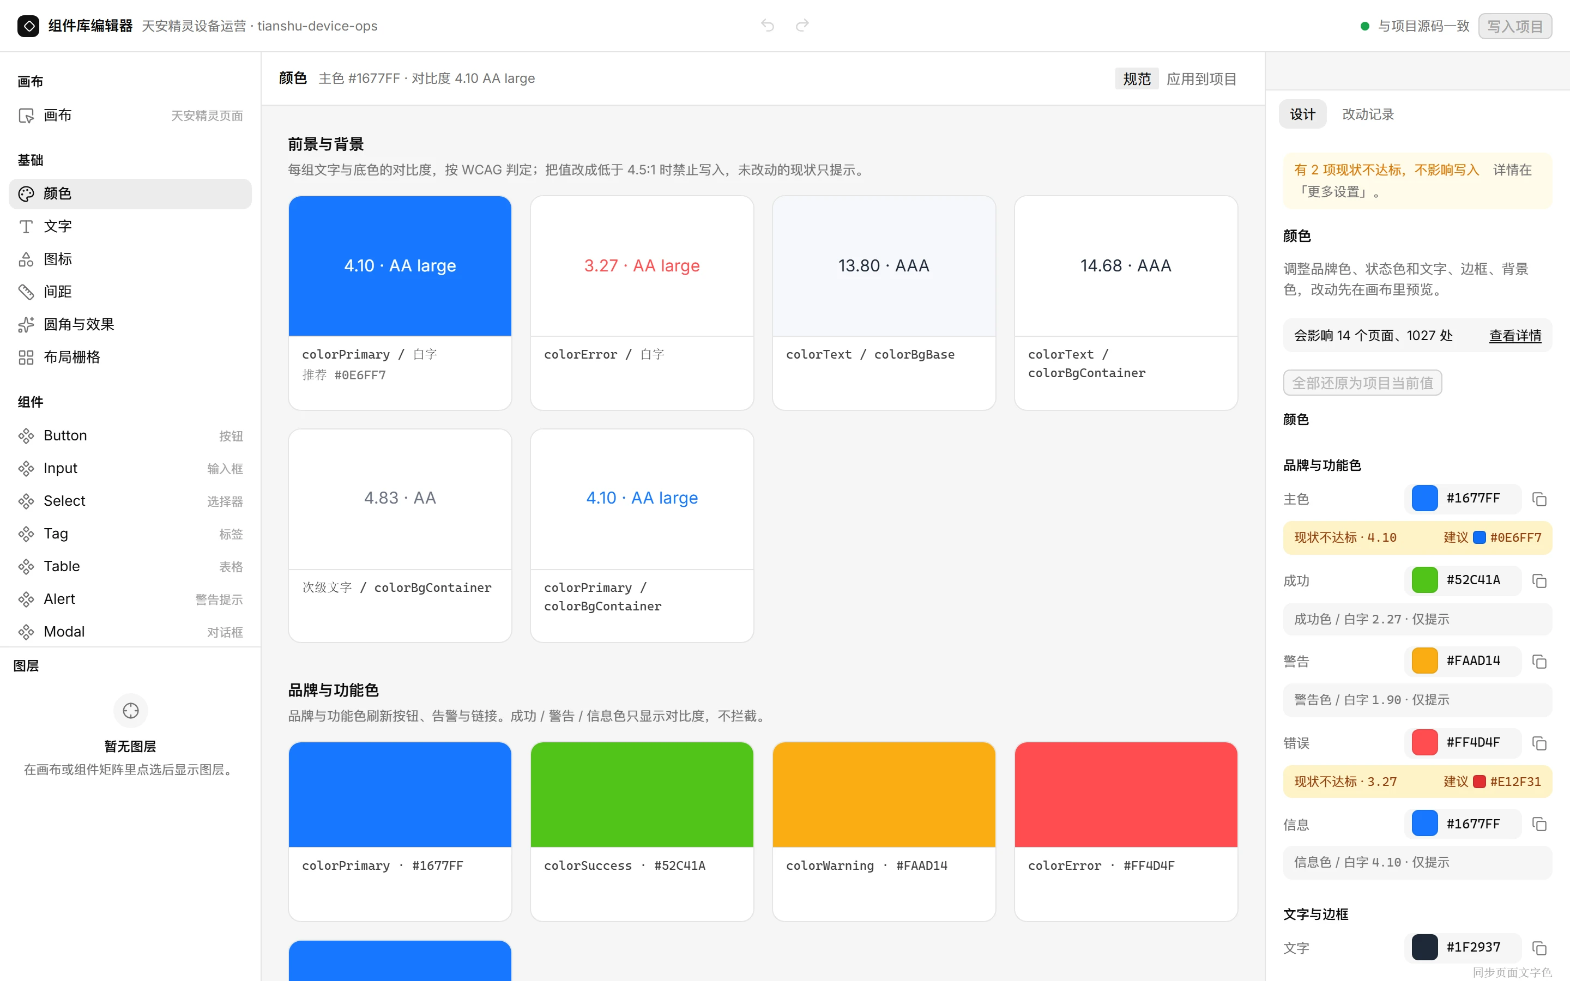Click 全部还原为项目当前值 button
The image size is (1570, 981).
tap(1362, 383)
